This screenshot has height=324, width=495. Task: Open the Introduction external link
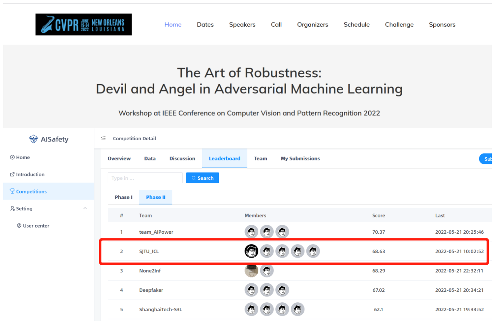coord(30,174)
